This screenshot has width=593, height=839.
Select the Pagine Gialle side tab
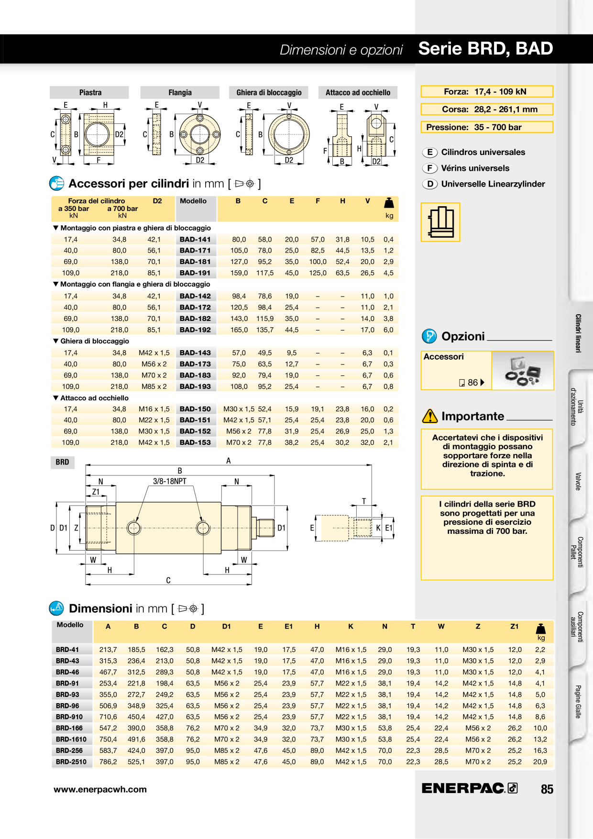point(578,702)
